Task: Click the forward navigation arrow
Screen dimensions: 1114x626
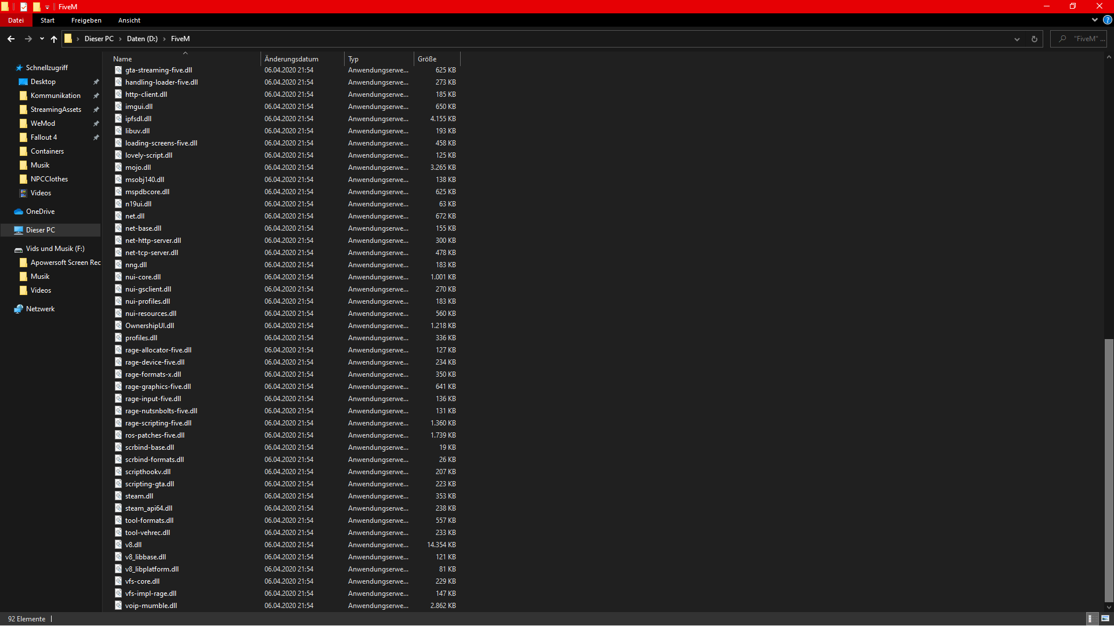Action: click(28, 38)
